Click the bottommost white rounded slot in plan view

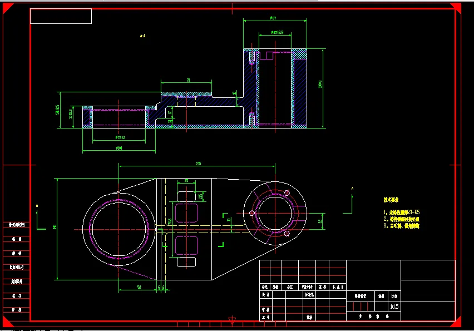(x=186, y=262)
